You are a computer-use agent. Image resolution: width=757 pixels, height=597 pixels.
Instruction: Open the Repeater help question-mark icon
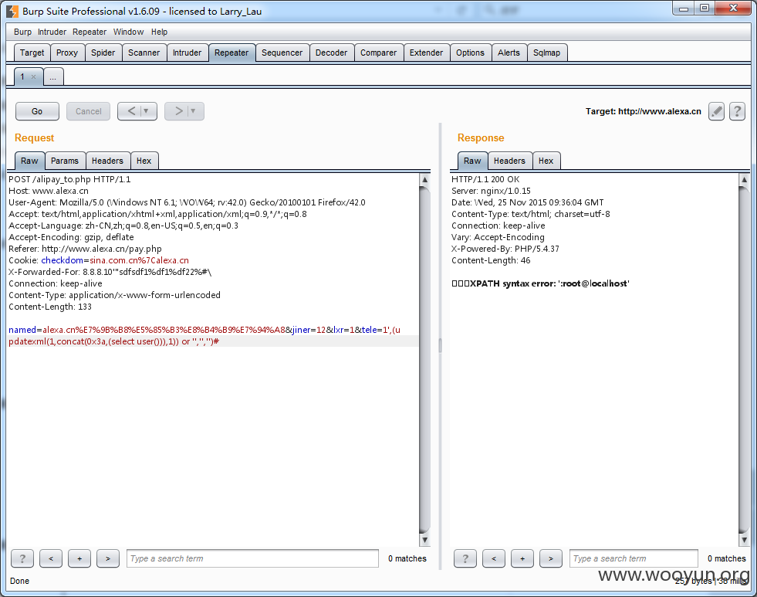(737, 111)
